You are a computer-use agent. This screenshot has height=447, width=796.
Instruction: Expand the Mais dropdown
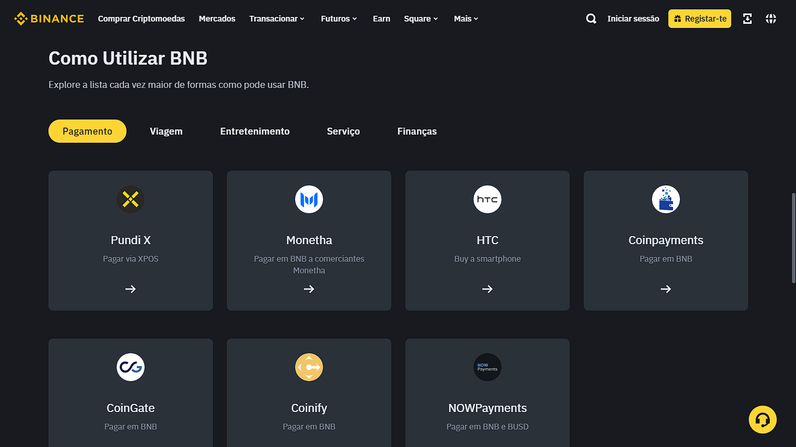coord(465,18)
